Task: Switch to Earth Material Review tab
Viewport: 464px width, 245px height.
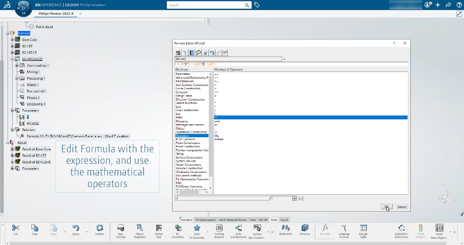Action: pos(232,220)
